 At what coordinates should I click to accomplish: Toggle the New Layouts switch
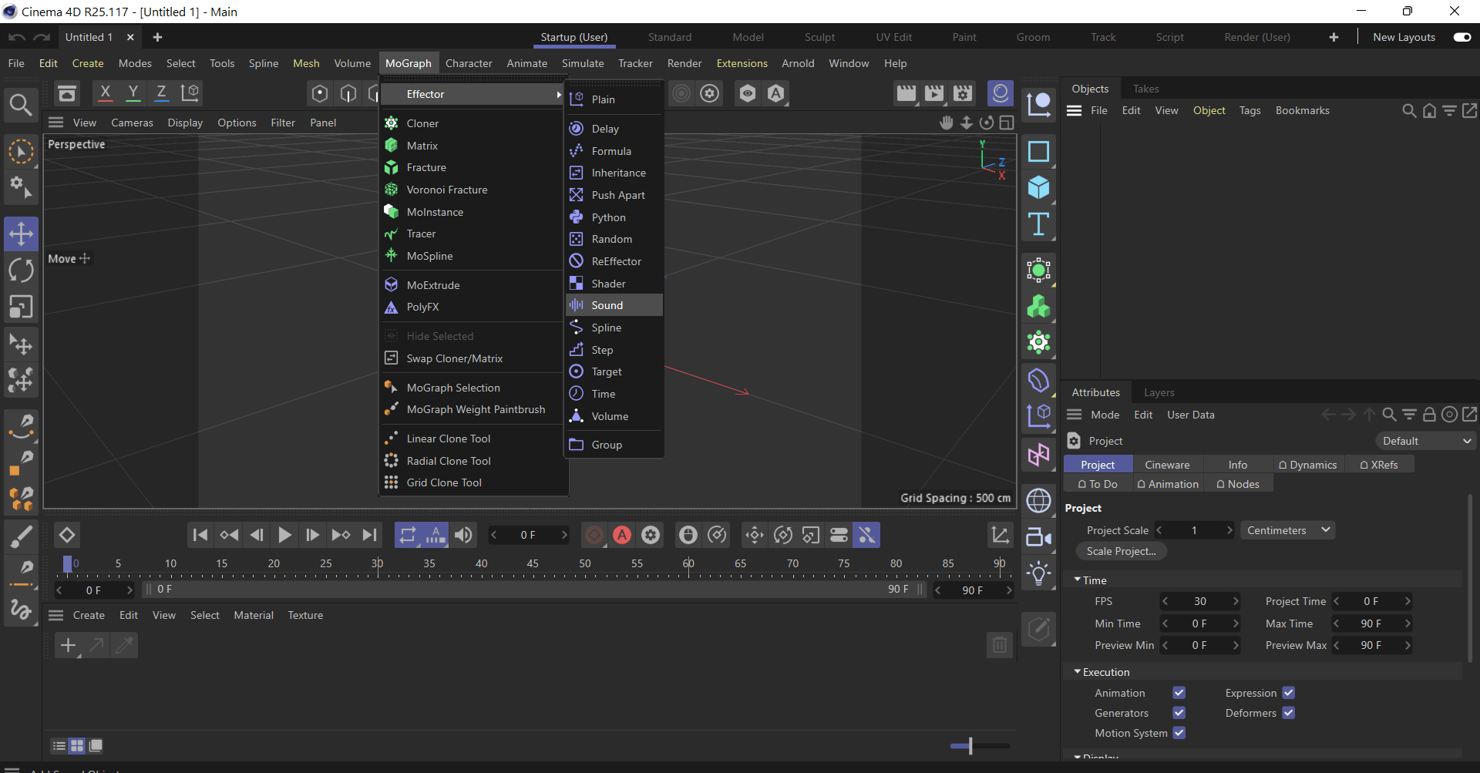[x=1461, y=37]
